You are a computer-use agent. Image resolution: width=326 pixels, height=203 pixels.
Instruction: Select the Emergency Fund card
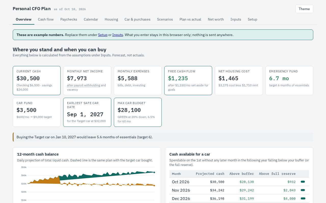pos(289,80)
